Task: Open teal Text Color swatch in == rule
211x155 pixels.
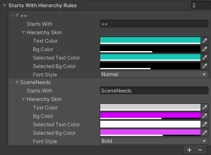Action: click(150, 41)
